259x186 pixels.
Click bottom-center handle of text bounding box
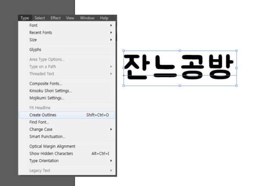(180, 85)
